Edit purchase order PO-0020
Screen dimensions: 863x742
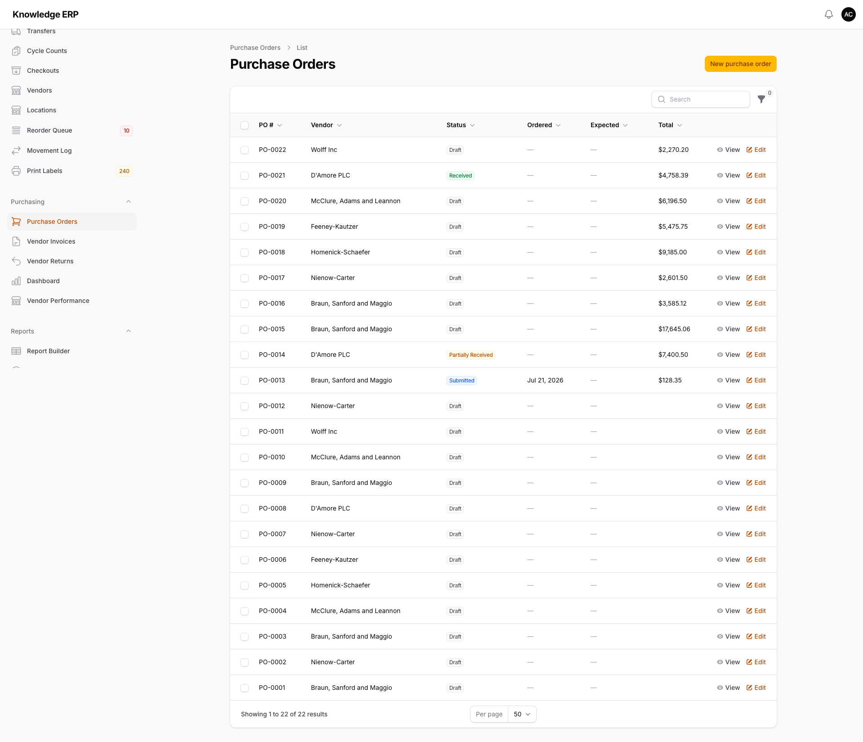point(756,201)
